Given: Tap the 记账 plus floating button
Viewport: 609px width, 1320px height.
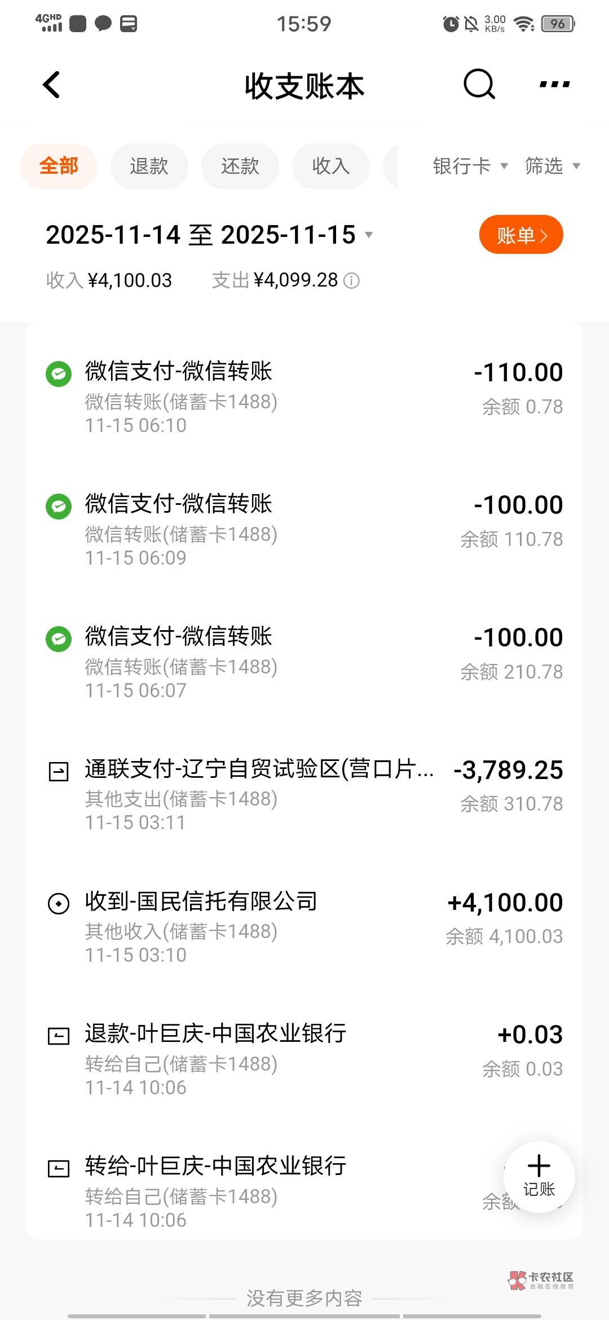Looking at the screenshot, I should (539, 1177).
